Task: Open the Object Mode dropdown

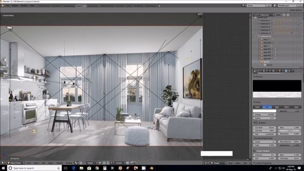Action: (16, 163)
